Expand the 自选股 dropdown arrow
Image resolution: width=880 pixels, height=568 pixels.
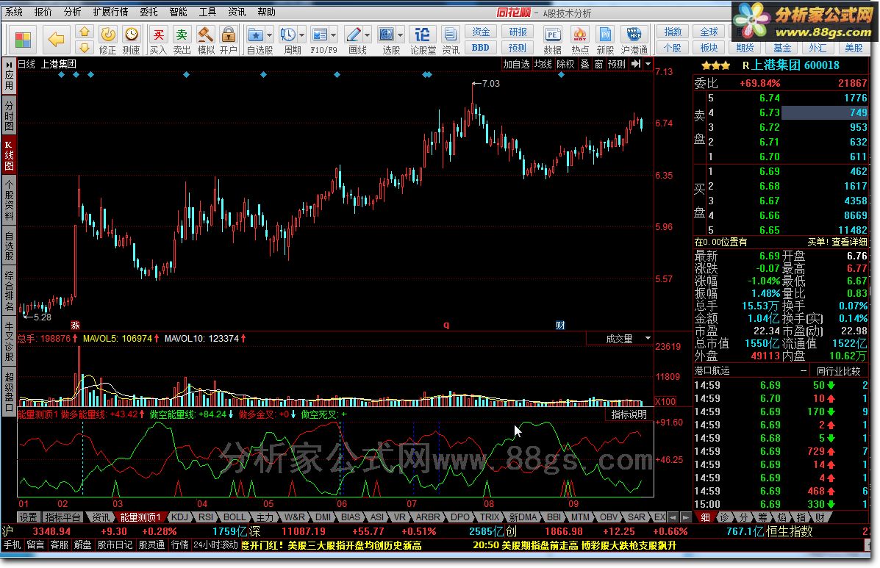pyautogui.click(x=269, y=35)
